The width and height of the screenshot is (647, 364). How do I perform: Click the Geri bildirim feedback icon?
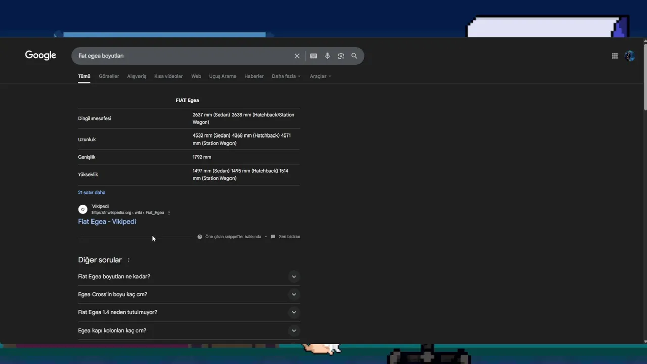click(x=273, y=237)
